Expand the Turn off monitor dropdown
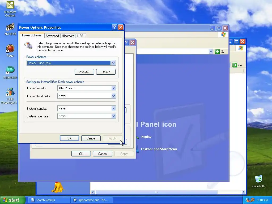Viewport: 272px width, 204px height. [x=113, y=88]
